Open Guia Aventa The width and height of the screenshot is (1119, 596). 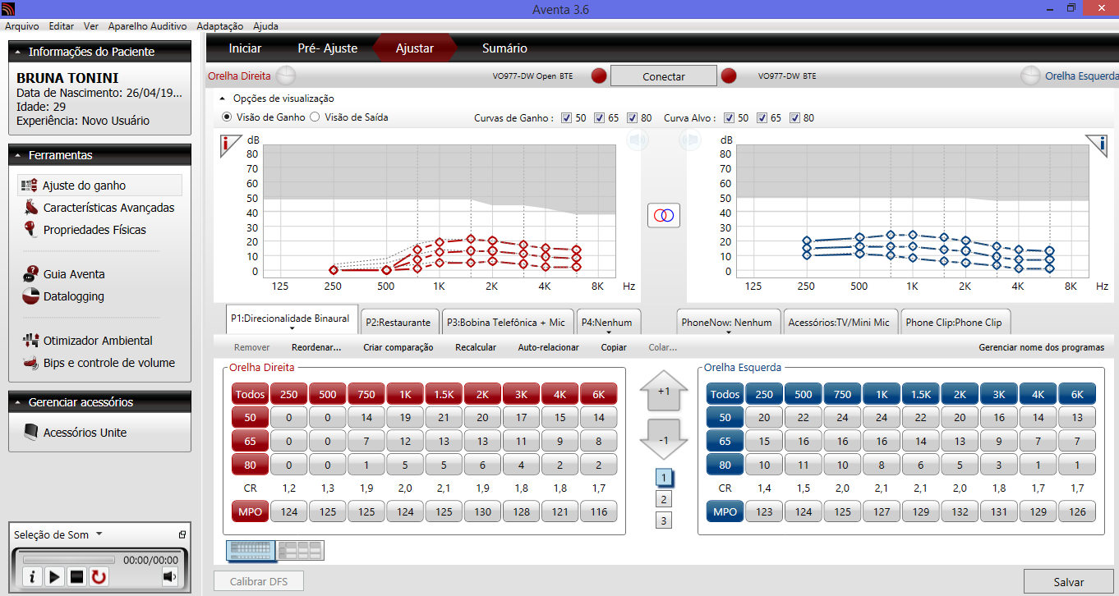point(63,274)
